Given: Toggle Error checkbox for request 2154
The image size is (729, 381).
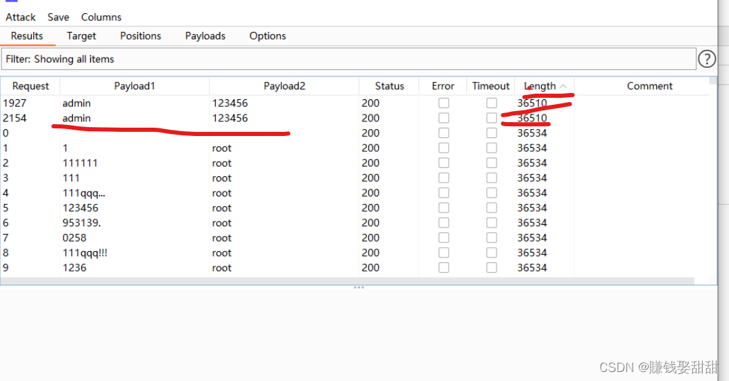Looking at the screenshot, I should tap(443, 118).
